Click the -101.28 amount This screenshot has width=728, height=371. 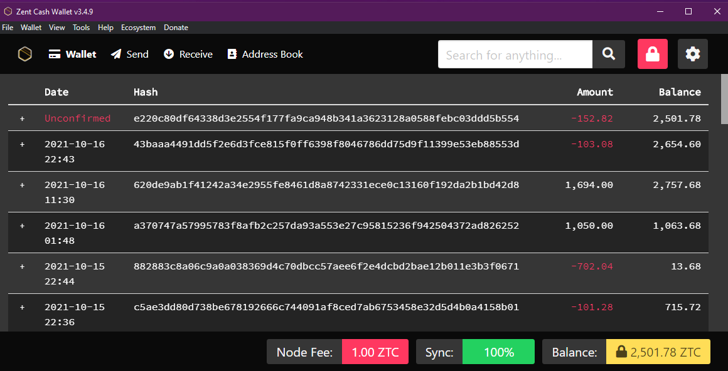pyautogui.click(x=592, y=307)
